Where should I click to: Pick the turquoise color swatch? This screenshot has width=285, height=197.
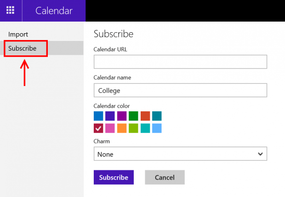145,128
